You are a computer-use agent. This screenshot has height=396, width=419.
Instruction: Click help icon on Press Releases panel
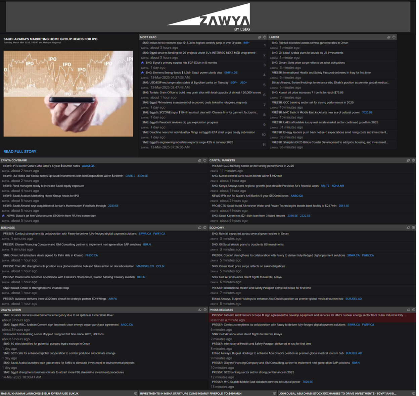(413, 310)
